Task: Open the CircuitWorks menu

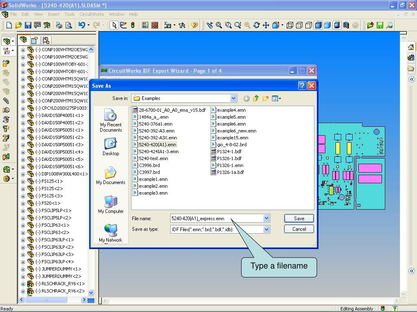Action: tap(92, 14)
